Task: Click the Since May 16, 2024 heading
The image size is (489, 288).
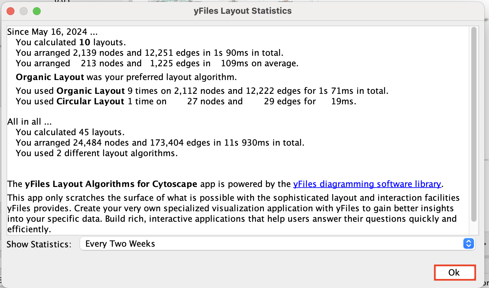Action: [x=53, y=32]
